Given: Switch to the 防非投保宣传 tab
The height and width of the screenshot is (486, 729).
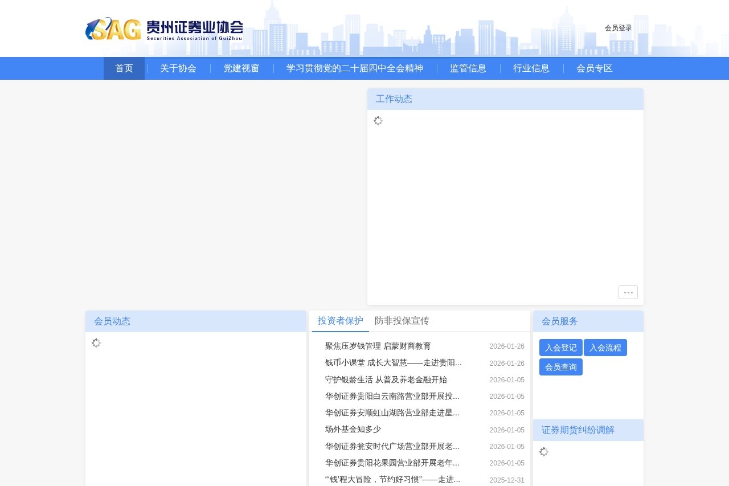Looking at the screenshot, I should coord(402,321).
